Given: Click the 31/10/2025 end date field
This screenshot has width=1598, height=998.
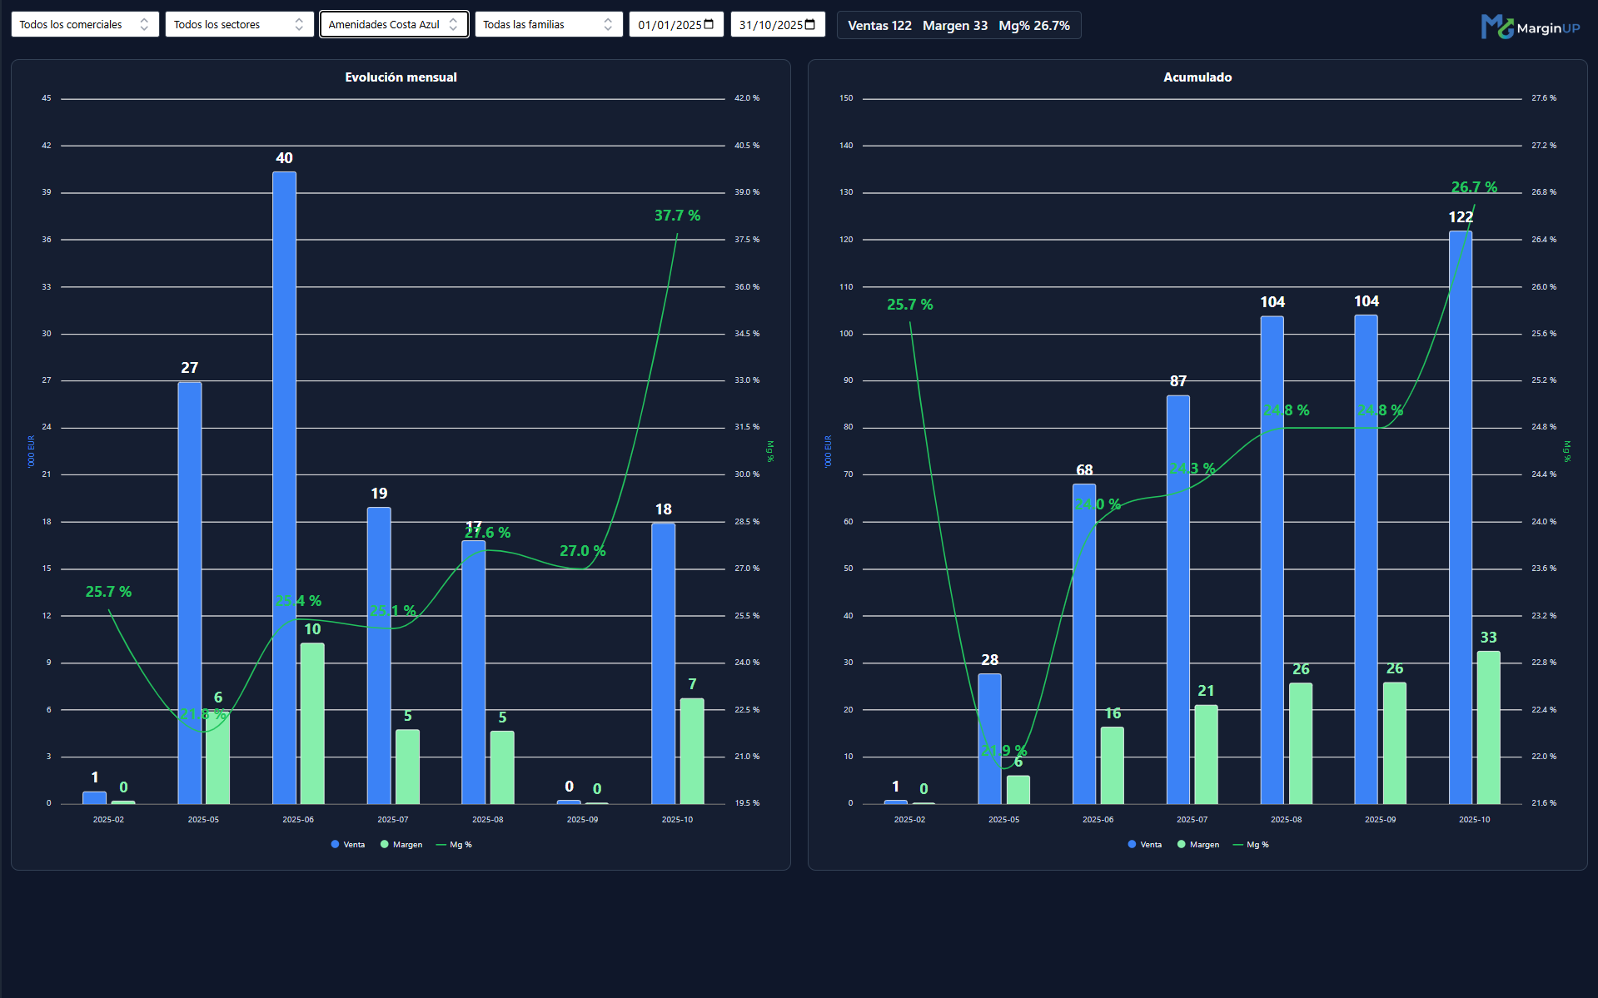Looking at the screenshot, I should tap(770, 25).
